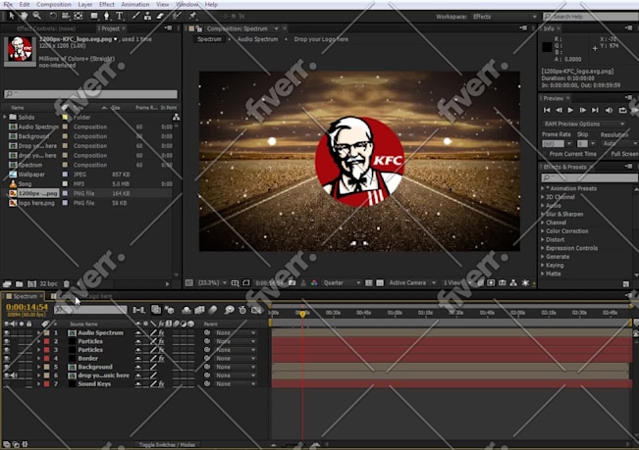Screen dimensions: 639x450
Task: Open Parent dropdown for Audio Spectrum layer
Action: click(236, 332)
